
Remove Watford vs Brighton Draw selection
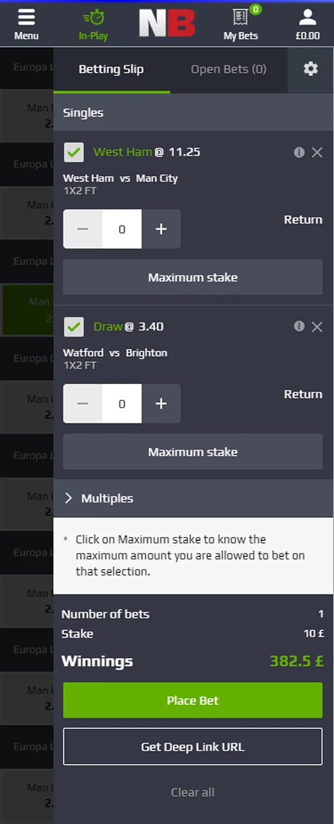317,327
